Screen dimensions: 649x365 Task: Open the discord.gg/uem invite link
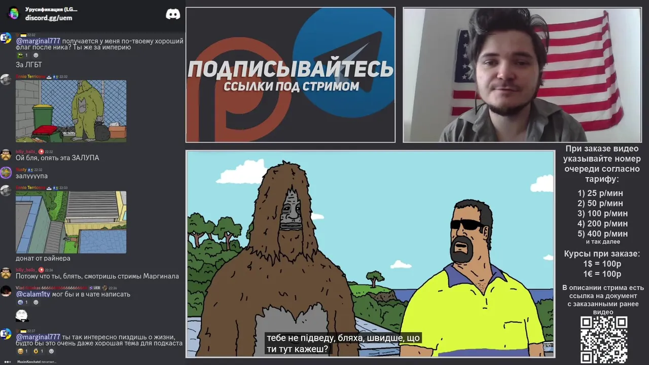tap(49, 18)
